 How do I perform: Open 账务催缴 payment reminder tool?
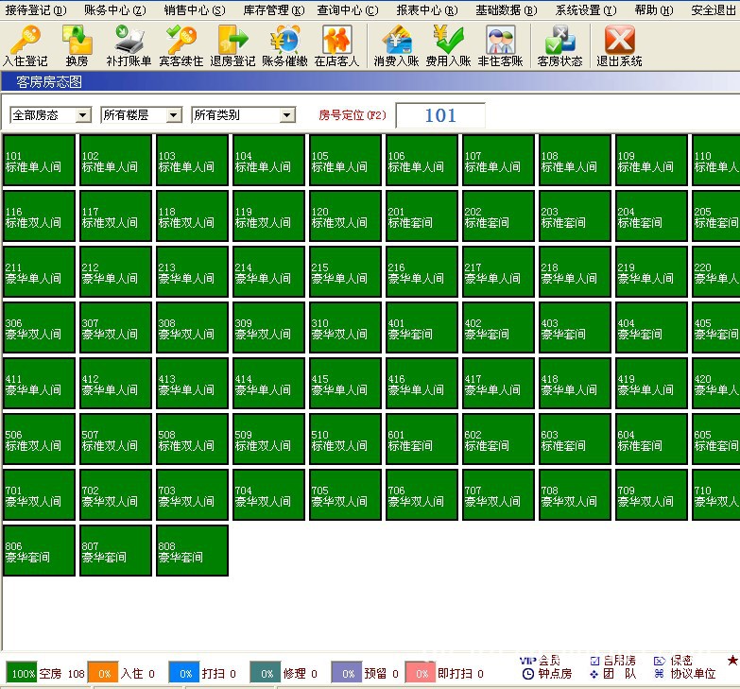284,45
